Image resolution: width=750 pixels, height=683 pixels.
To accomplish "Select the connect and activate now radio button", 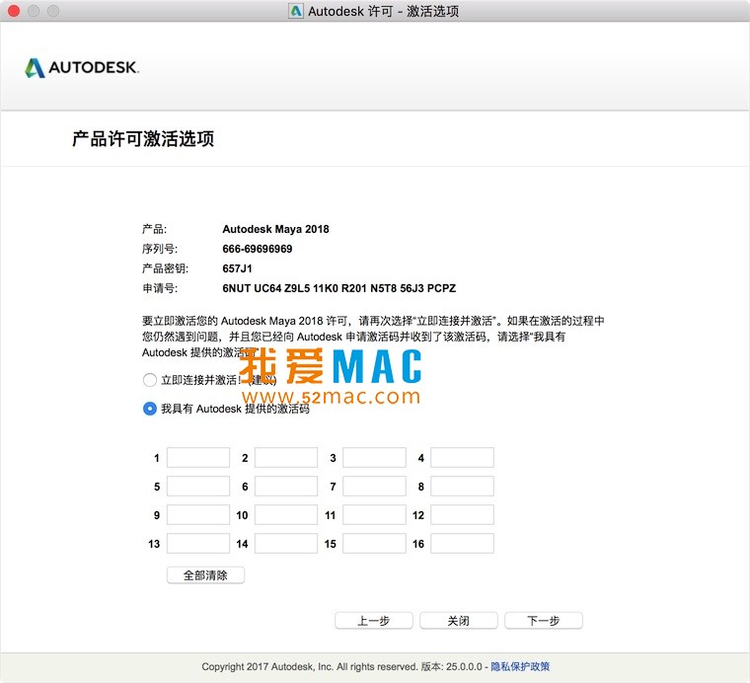I will [x=150, y=380].
